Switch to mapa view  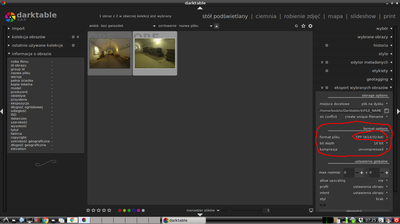(x=335, y=16)
